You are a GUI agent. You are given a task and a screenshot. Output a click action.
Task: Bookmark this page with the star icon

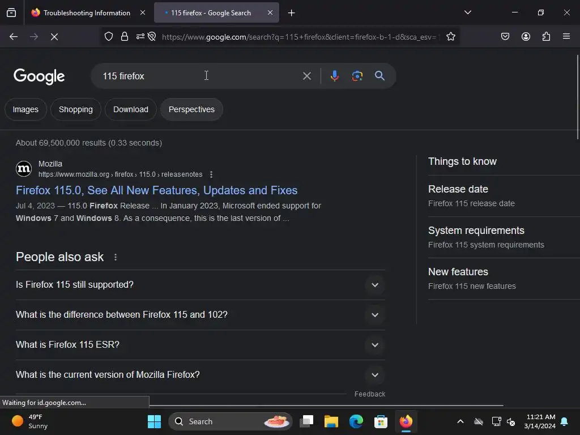click(450, 37)
